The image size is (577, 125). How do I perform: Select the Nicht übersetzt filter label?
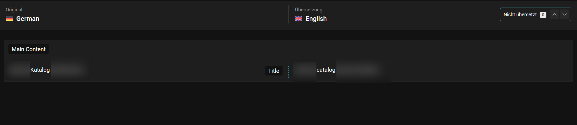pos(520,15)
